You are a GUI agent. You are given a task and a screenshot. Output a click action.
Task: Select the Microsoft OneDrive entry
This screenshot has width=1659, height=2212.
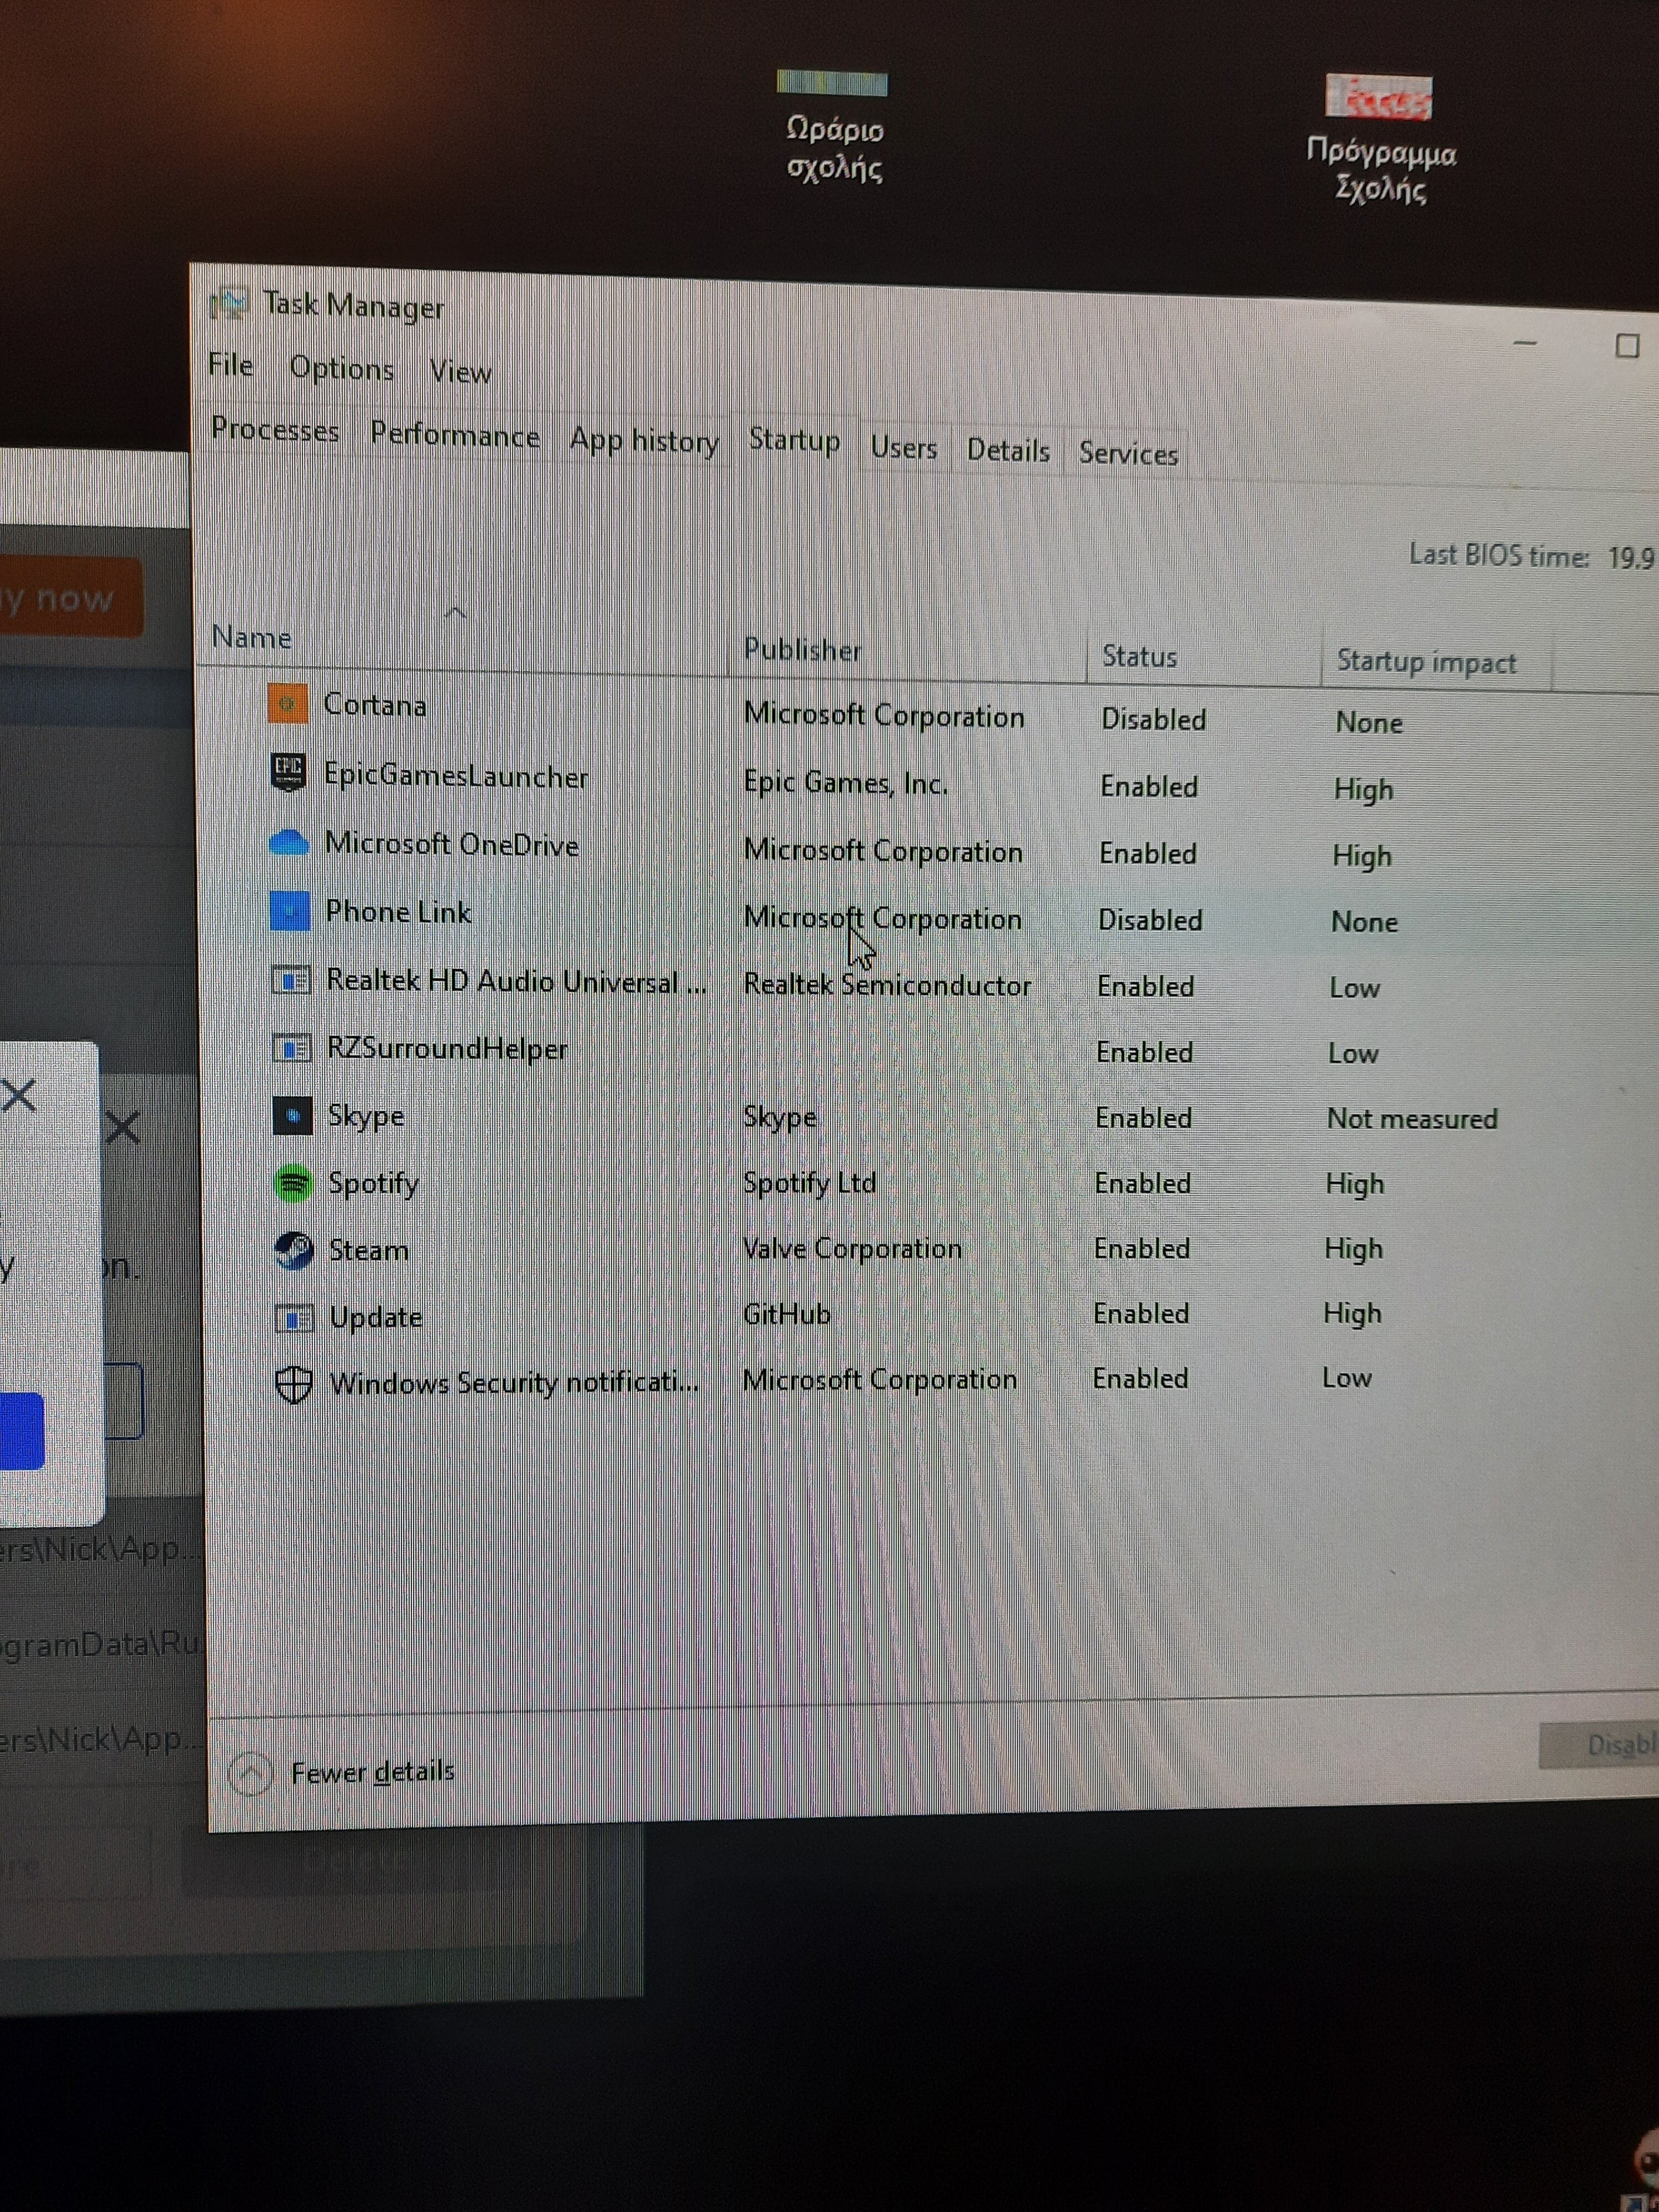[x=452, y=845]
